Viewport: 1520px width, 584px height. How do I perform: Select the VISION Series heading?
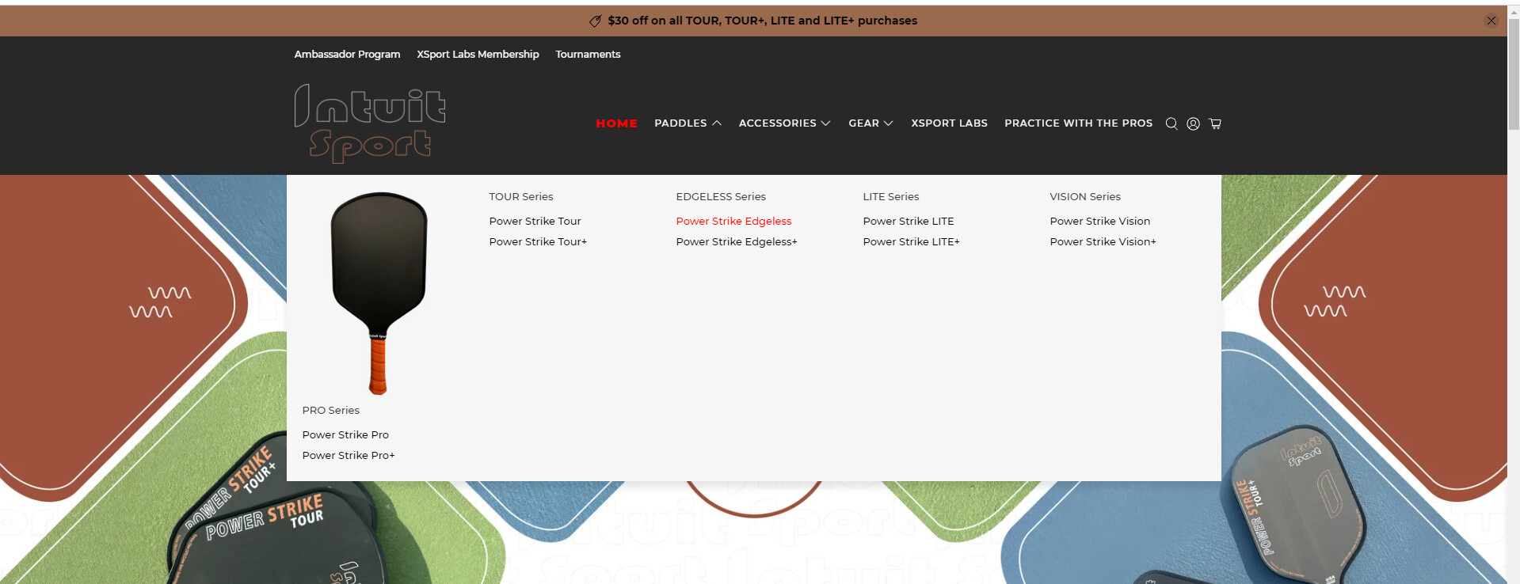pos(1085,197)
